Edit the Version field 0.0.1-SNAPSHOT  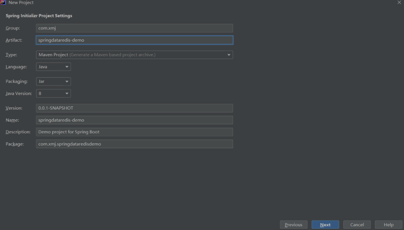(x=134, y=108)
